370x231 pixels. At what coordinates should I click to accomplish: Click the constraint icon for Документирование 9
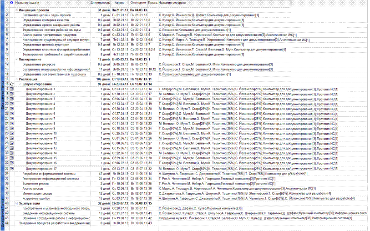pos(12,129)
